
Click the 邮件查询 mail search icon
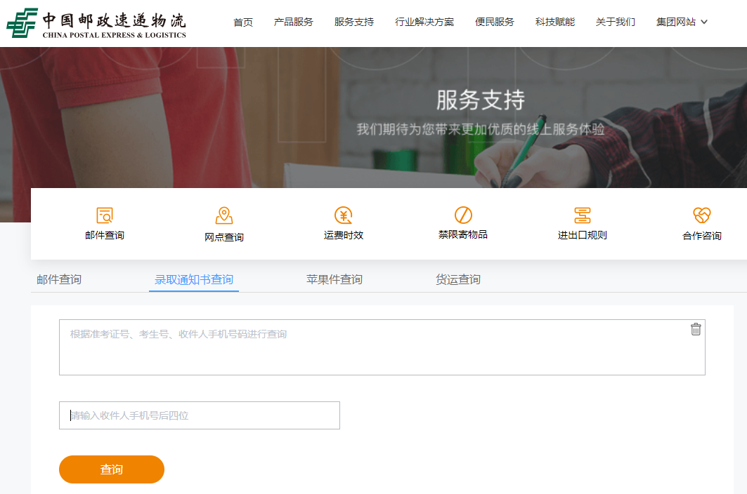[105, 215]
